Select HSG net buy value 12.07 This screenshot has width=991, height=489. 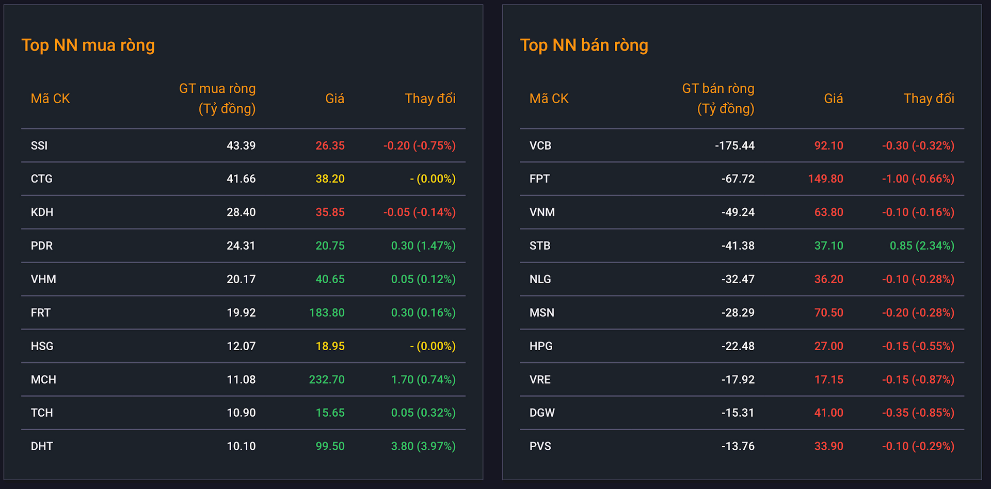click(x=241, y=346)
